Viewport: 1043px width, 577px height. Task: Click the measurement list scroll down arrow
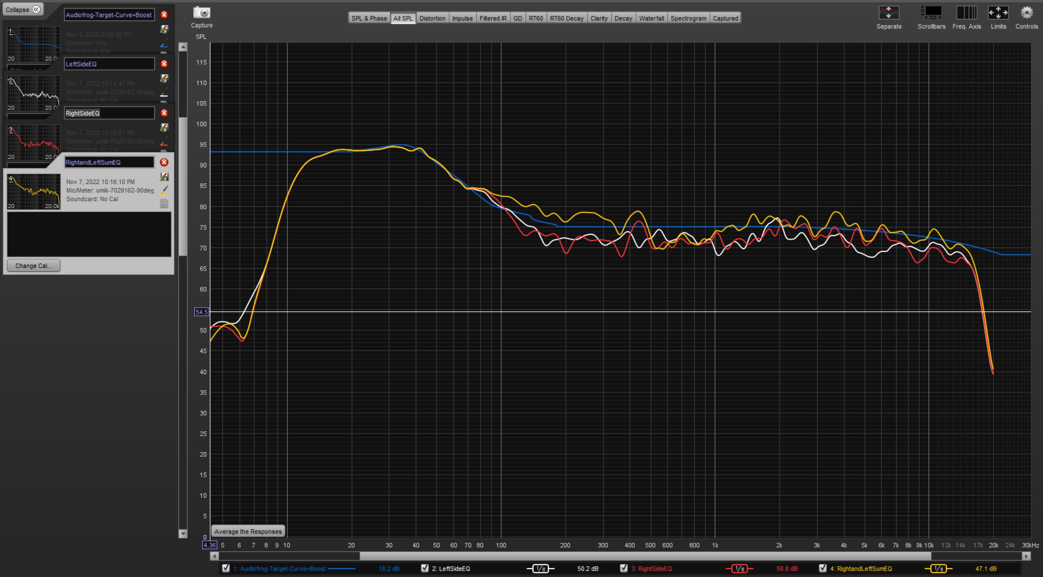click(x=183, y=533)
